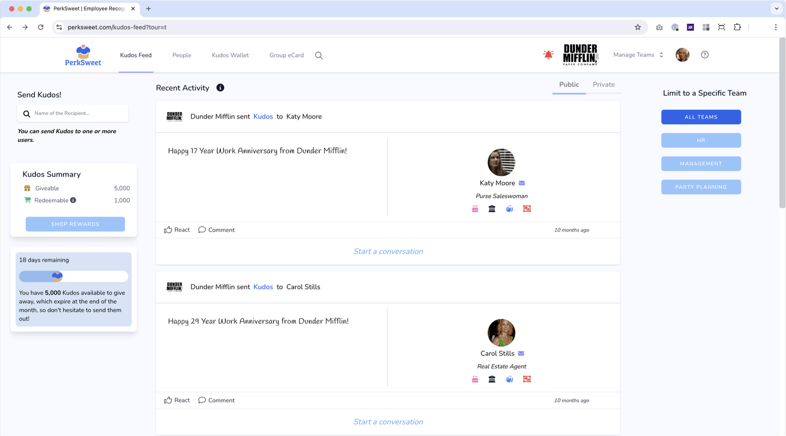Click the page vertical scrollbar
This screenshot has width=786, height=436.
(782, 123)
